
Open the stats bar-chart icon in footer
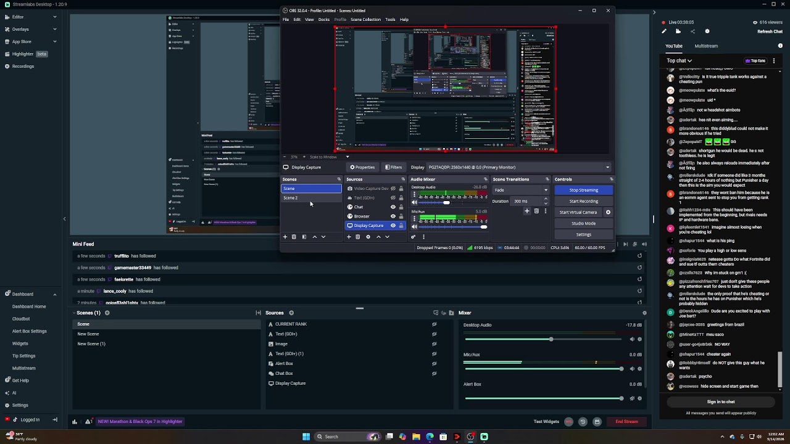point(75,422)
